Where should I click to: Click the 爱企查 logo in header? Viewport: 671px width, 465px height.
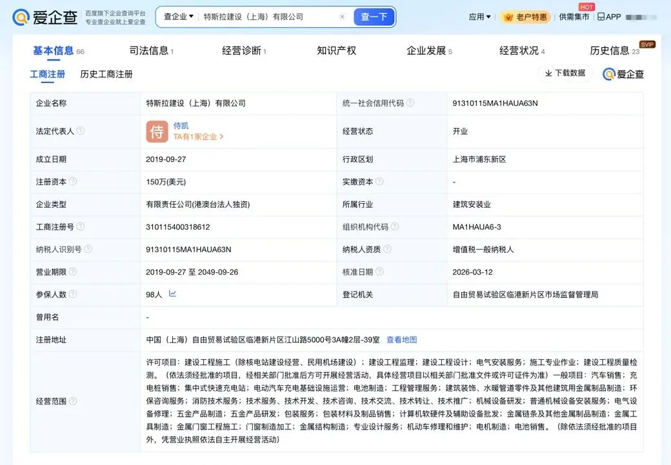pyautogui.click(x=45, y=17)
